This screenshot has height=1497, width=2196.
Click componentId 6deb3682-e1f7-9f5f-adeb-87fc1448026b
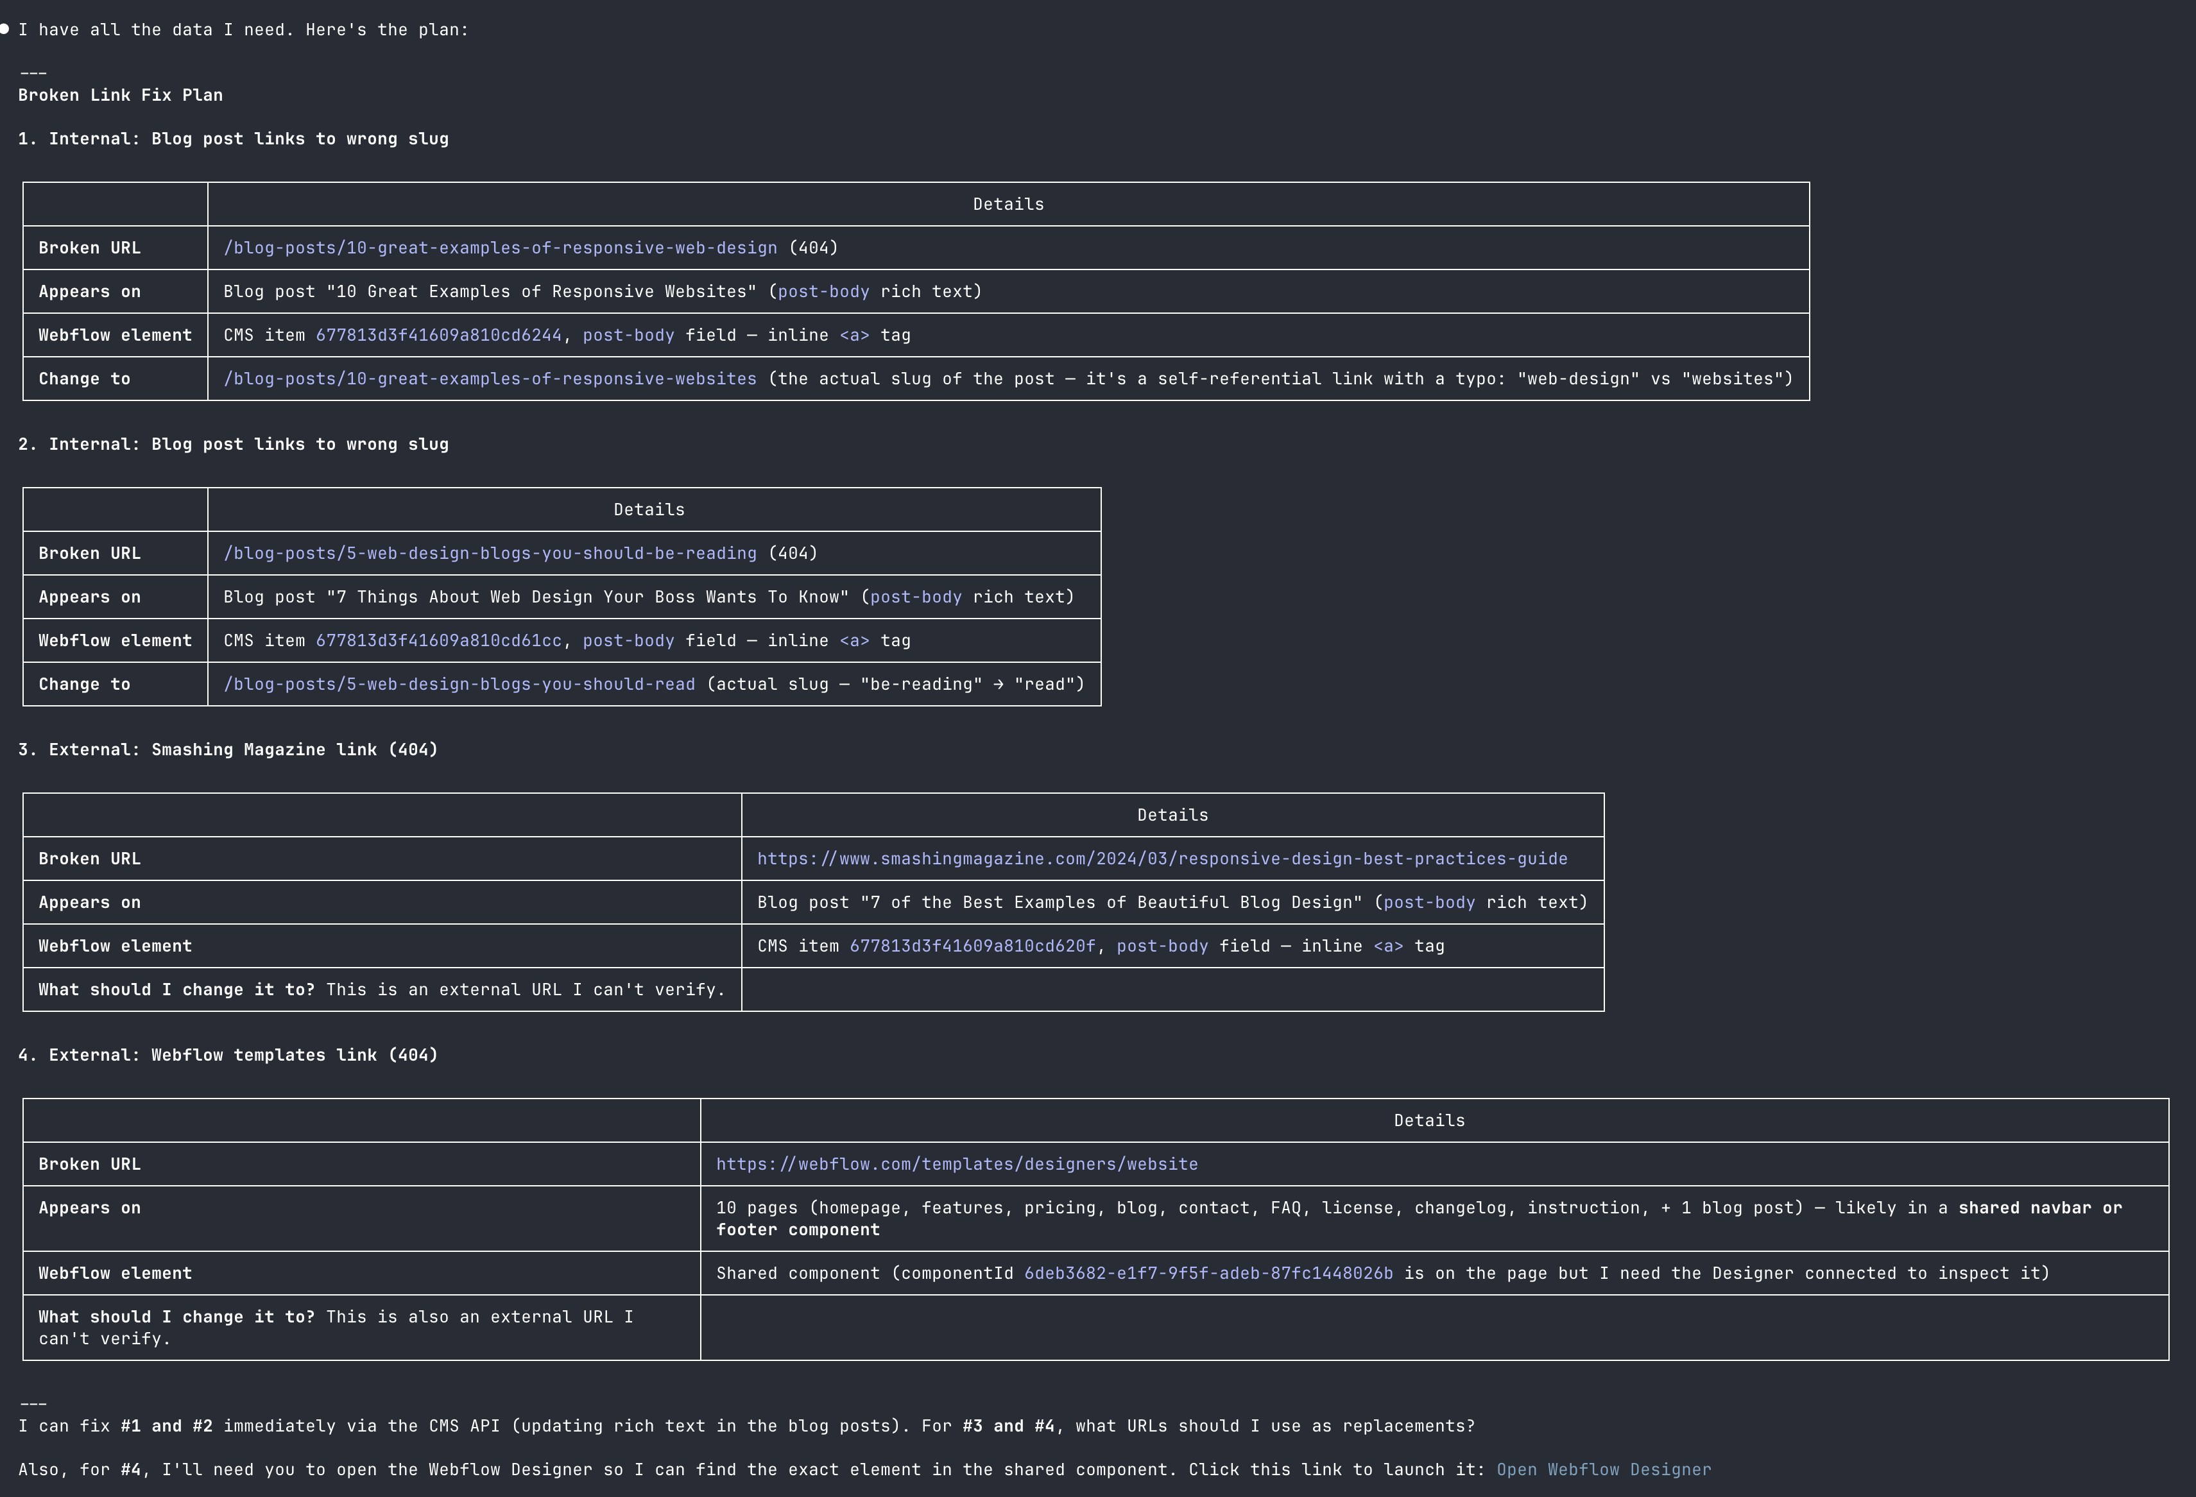coord(1208,1273)
